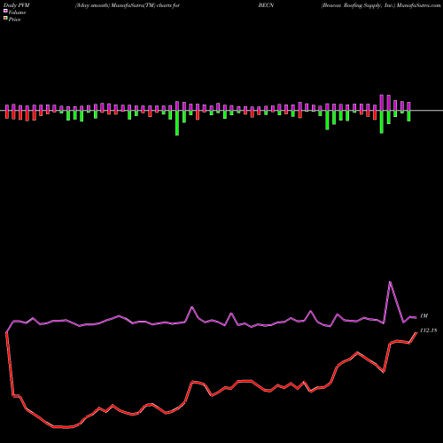Click the Price legend color swatch
The height and width of the screenshot is (443, 443).
(5, 19)
